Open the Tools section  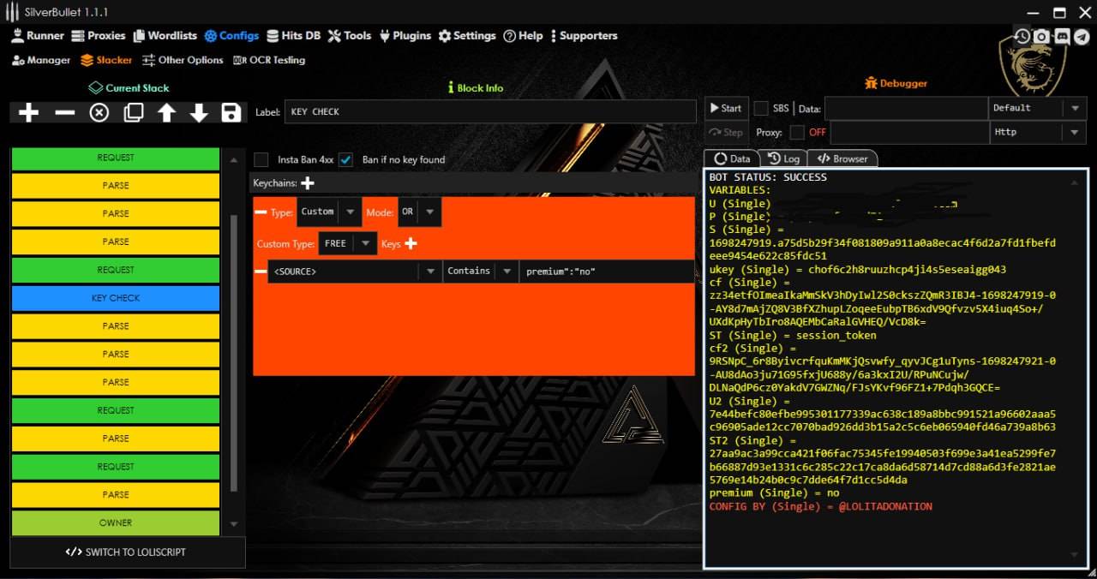pyautogui.click(x=350, y=36)
